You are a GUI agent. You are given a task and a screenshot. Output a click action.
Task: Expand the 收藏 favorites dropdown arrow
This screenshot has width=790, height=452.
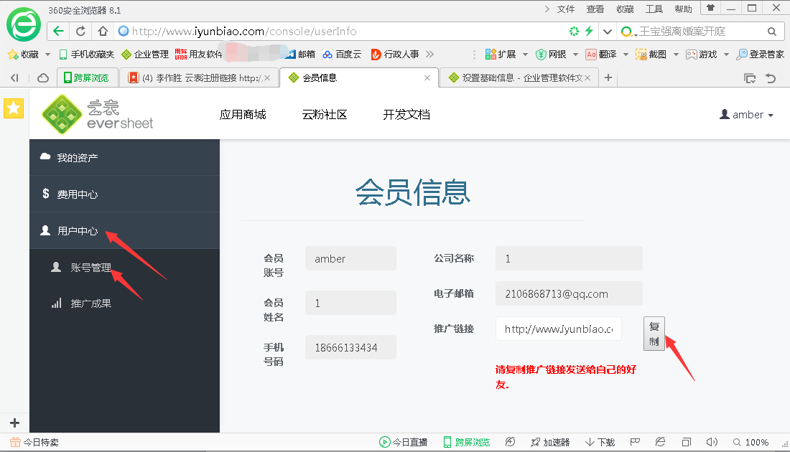point(48,55)
